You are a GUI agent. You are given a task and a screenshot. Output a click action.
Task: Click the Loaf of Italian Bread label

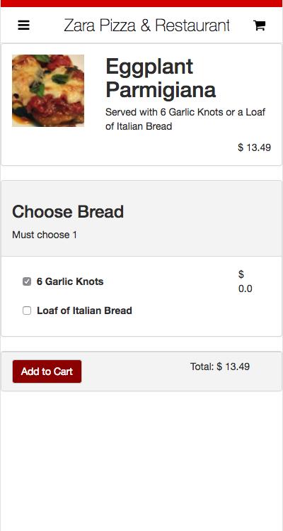[x=84, y=311]
